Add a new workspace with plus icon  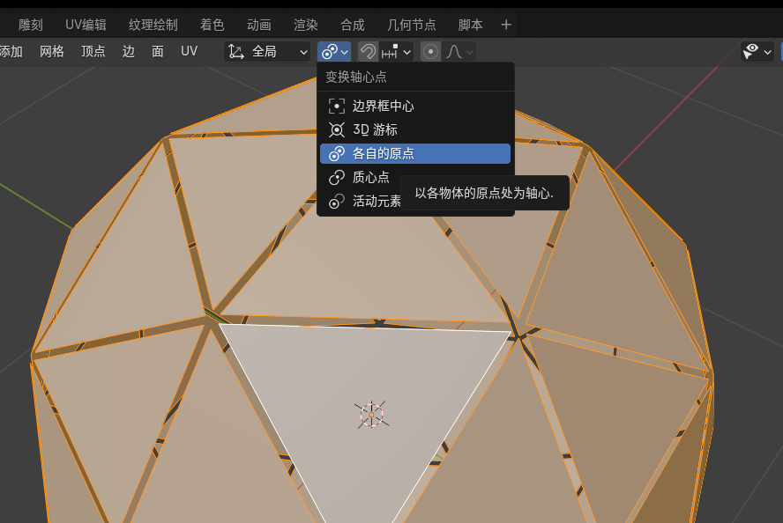click(x=506, y=25)
